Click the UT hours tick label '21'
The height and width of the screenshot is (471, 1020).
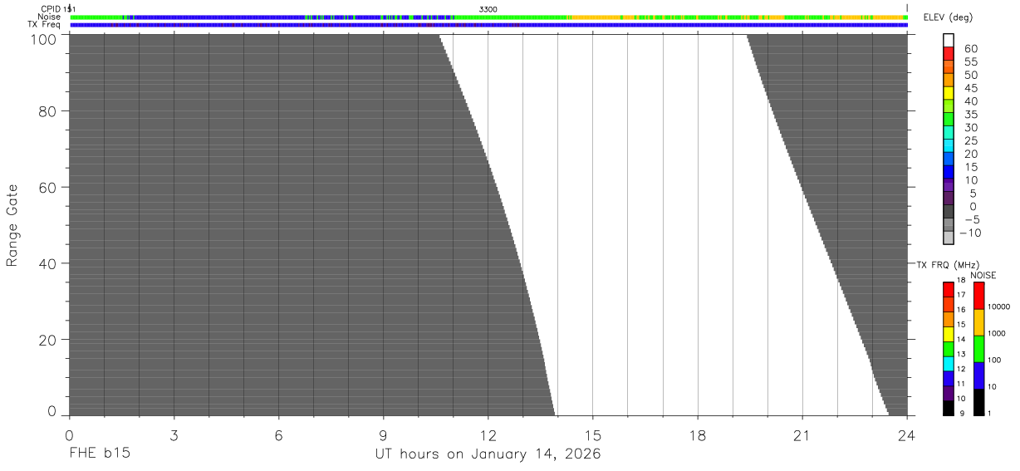pyautogui.click(x=802, y=435)
